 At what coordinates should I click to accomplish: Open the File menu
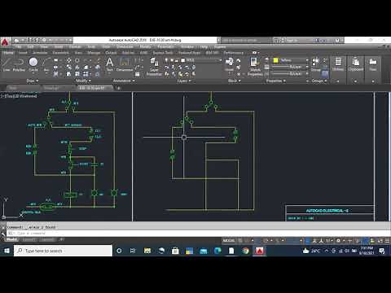pyautogui.click(x=18, y=46)
